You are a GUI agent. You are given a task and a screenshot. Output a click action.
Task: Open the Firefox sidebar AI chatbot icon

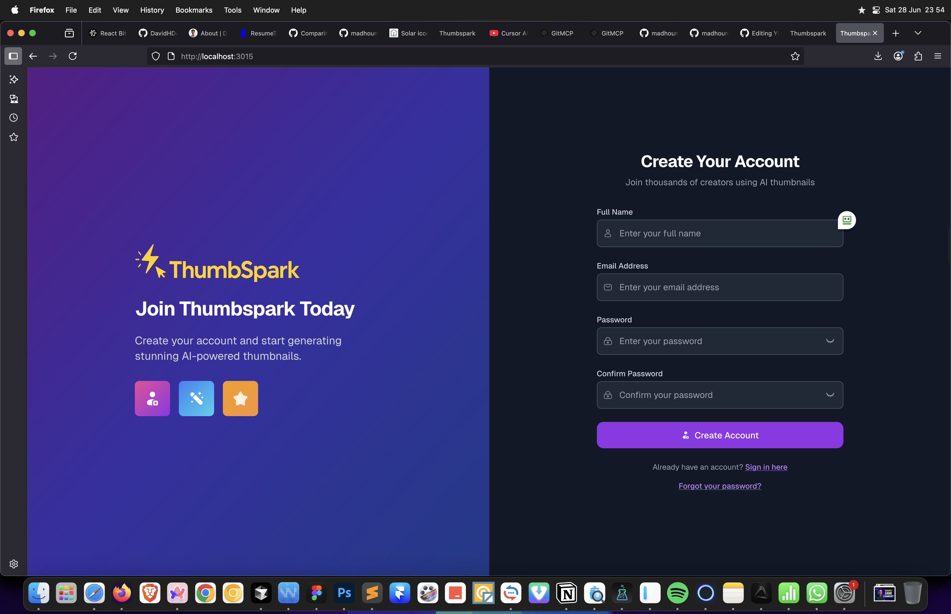13,80
